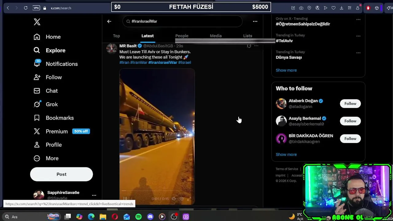Switch to the Lists tab
The image size is (393, 221).
(247, 36)
